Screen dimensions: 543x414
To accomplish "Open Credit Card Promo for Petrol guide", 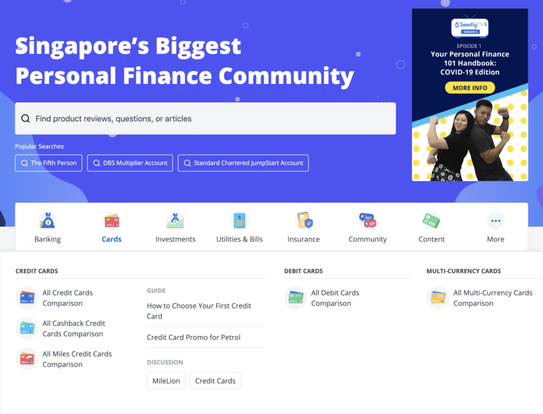I will [x=194, y=337].
